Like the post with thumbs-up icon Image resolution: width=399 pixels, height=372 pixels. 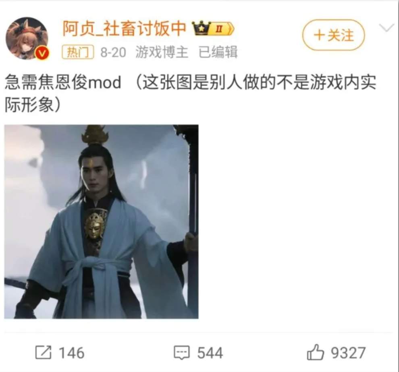point(315,352)
